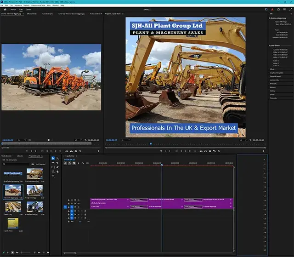This screenshot has height=257, width=294.
Task: Play the Source monitor clip
Action: click(x=51, y=151)
